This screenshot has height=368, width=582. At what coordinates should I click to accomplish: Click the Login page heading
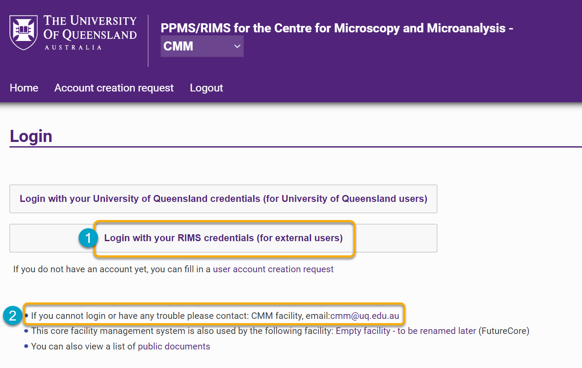pyautogui.click(x=30, y=135)
